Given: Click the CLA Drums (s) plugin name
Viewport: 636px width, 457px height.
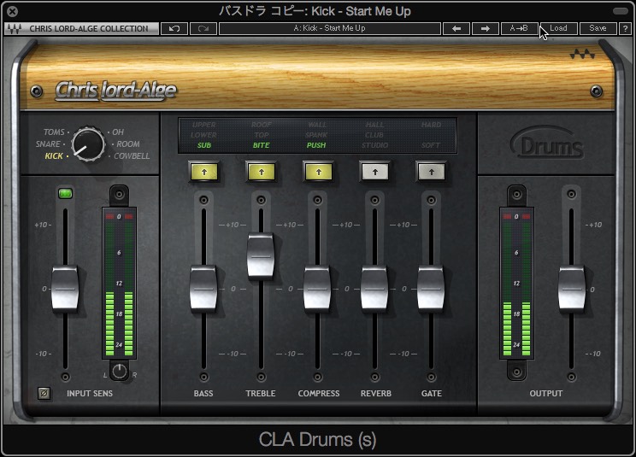Looking at the screenshot, I should tap(318, 440).
